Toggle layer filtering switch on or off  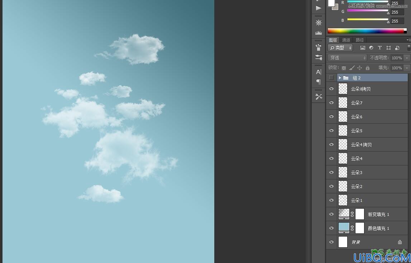click(409, 48)
